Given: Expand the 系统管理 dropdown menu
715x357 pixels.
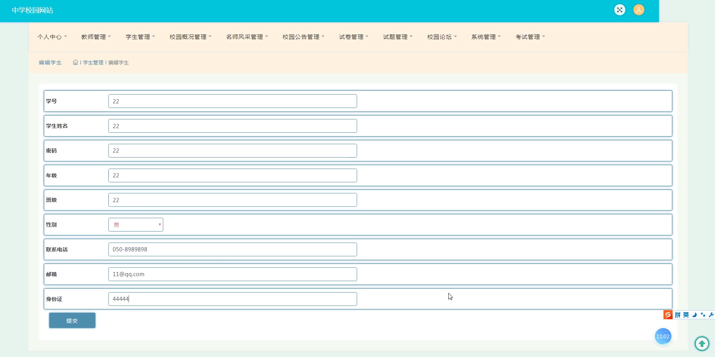Looking at the screenshot, I should pos(486,37).
